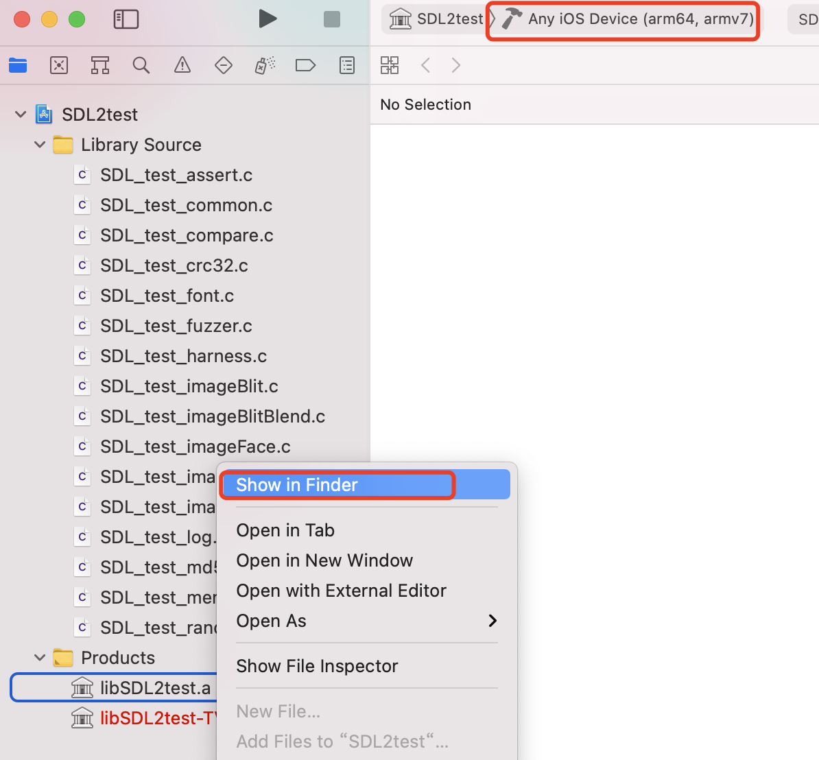
Task: Go forward in editor history
Action: point(456,65)
